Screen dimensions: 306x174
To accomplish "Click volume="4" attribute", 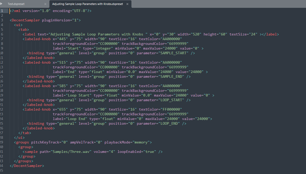I will [x=105, y=152].
